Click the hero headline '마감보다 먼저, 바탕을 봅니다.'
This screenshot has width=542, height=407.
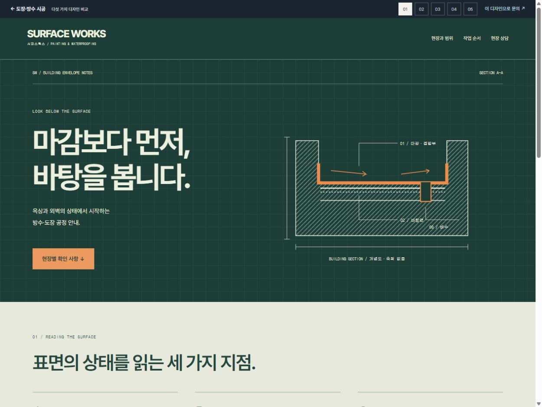coord(112,159)
